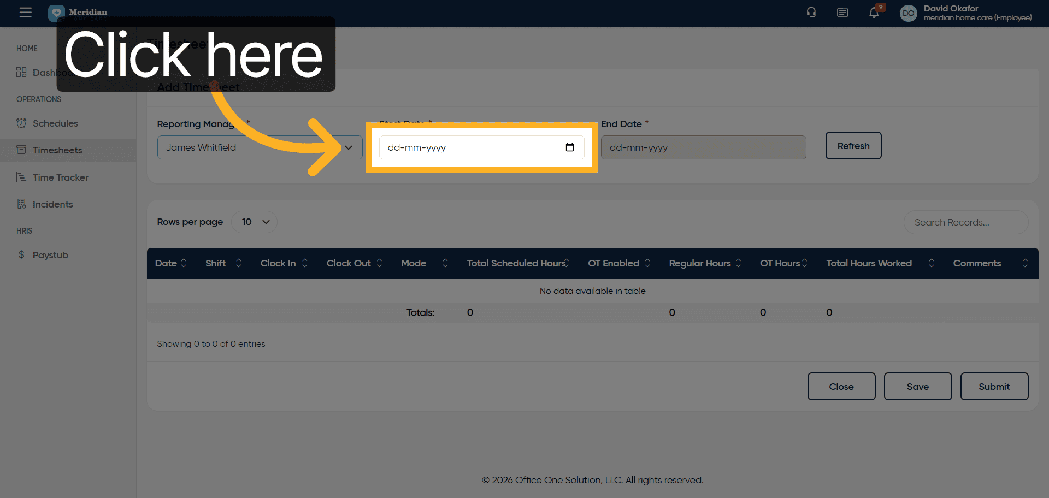Click the DO user avatar
1049x498 pixels.
pos(908,13)
